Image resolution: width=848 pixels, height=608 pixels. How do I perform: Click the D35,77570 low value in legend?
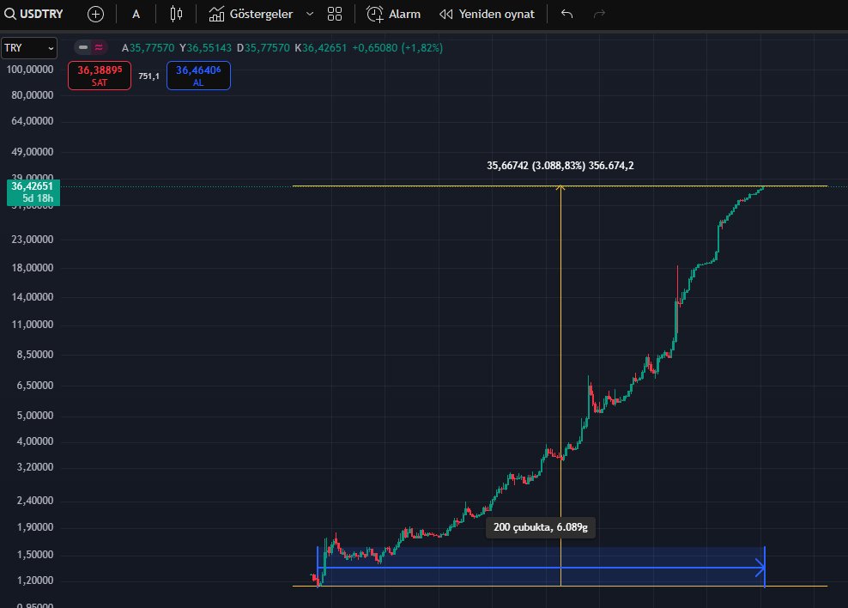pos(263,47)
